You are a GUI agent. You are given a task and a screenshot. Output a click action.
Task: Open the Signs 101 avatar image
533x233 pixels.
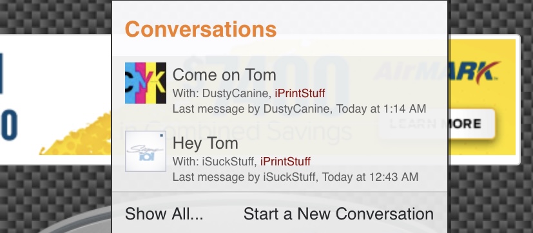click(146, 151)
